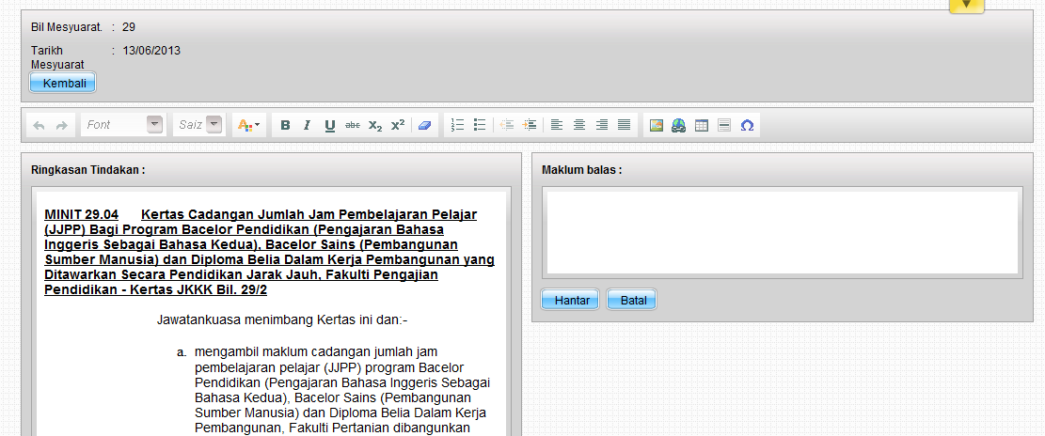1045x436 pixels.
Task: Decrease indent of paragraph
Action: coord(507,124)
